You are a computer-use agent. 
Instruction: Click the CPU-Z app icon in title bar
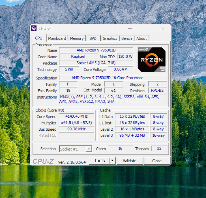point(34,28)
